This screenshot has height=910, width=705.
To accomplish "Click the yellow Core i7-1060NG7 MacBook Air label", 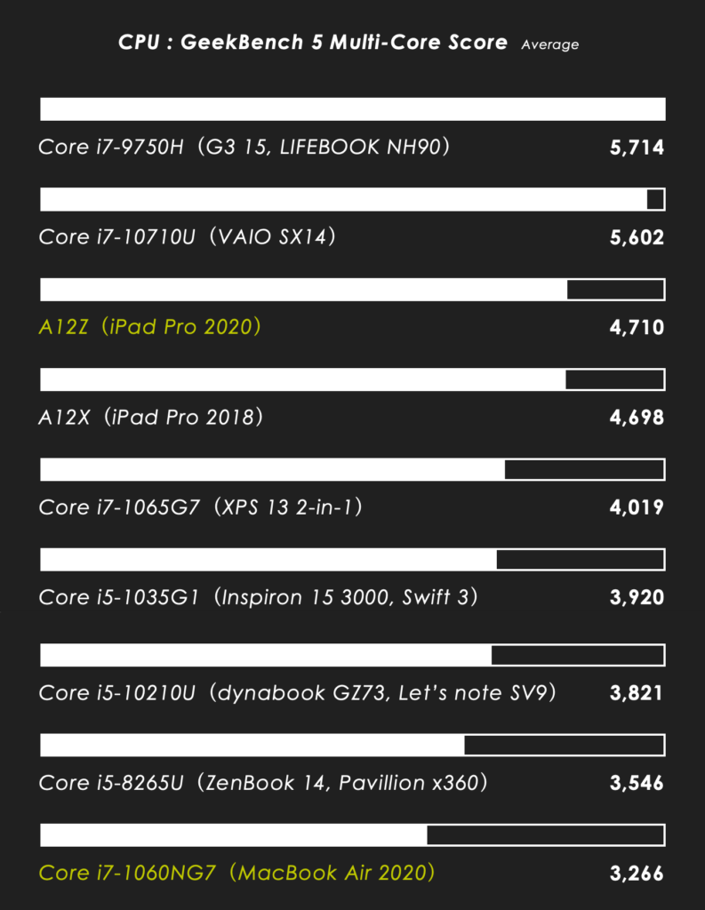I will pos(237,873).
